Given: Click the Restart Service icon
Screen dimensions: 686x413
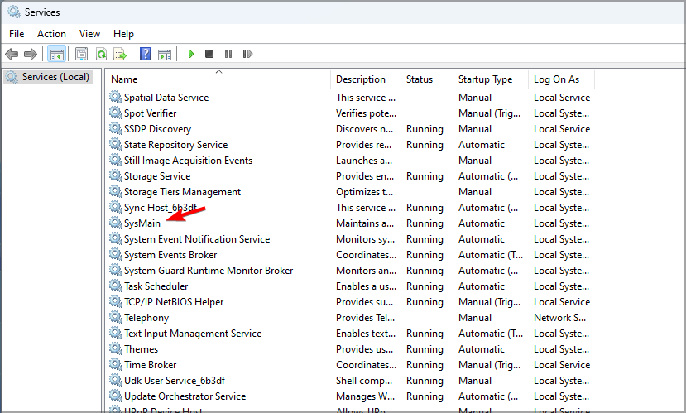Looking at the screenshot, I should 247,54.
